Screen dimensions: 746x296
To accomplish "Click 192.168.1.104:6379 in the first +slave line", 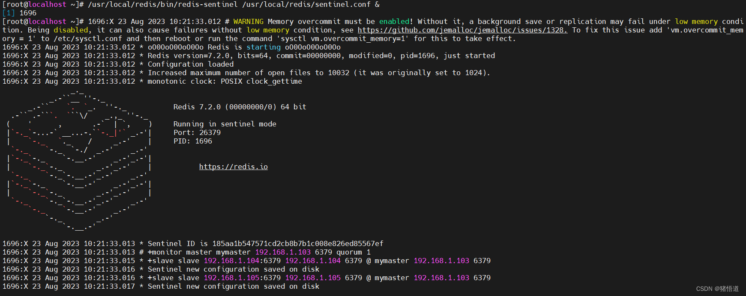I will coord(242,261).
